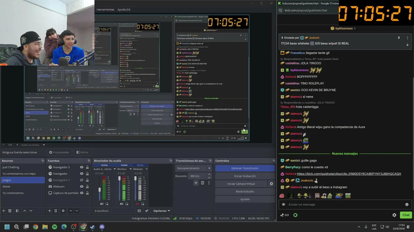Open the emoji picker in Kick chat
The image size is (414, 232).
(407, 204)
